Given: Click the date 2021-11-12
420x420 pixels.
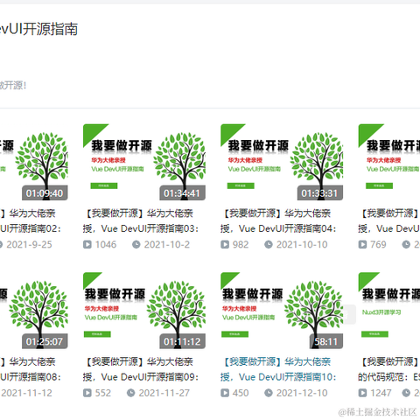Looking at the screenshot, I should [x=26, y=393].
